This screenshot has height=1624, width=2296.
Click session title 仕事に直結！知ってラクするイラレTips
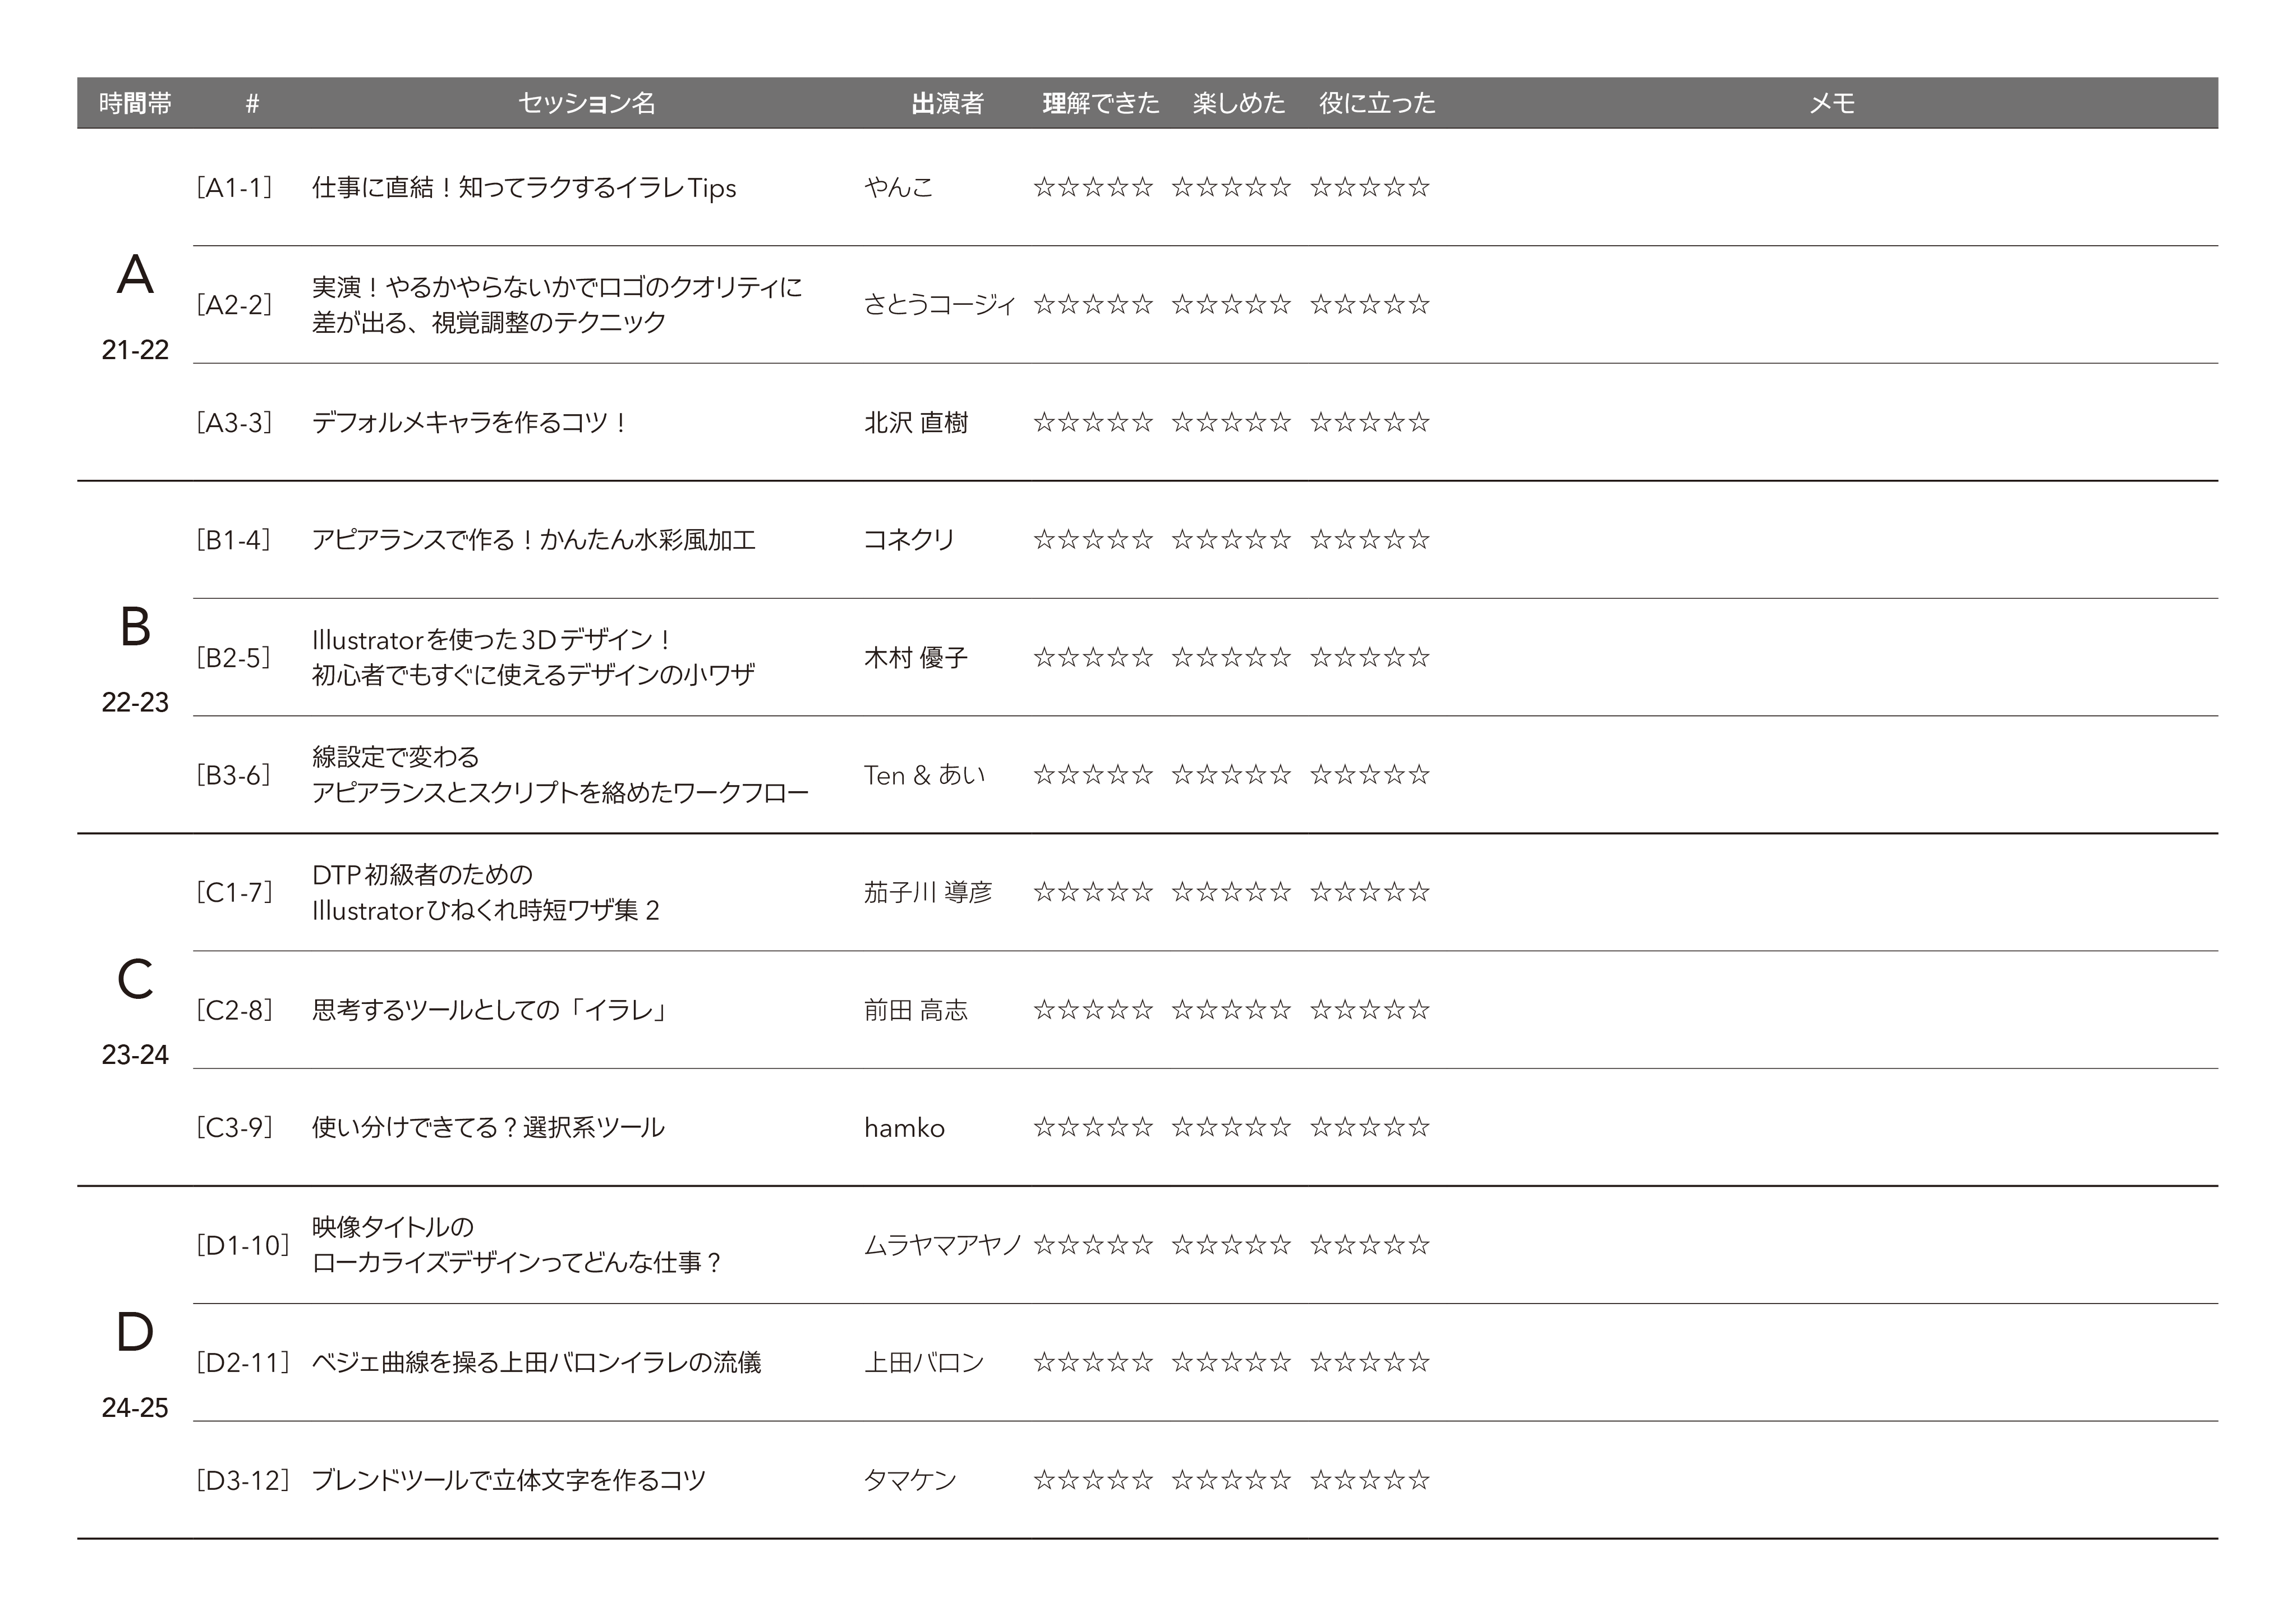[x=524, y=187]
